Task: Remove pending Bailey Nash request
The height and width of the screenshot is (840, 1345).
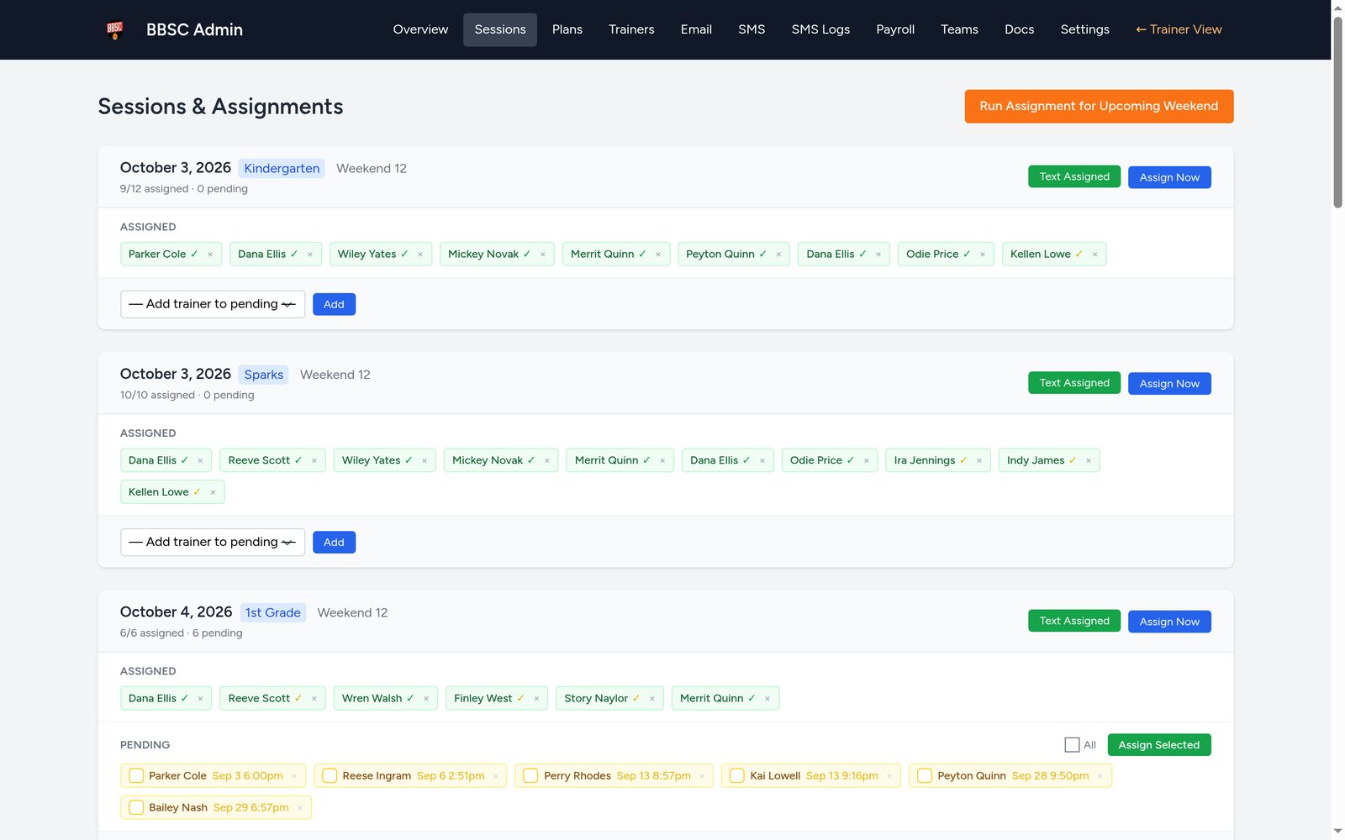Action: [300, 808]
